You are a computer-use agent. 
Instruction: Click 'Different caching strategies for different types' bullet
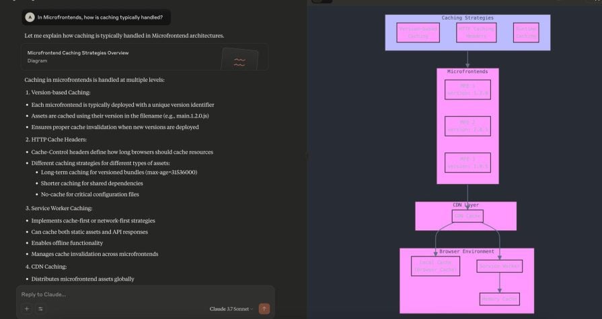pyautogui.click(x=101, y=163)
